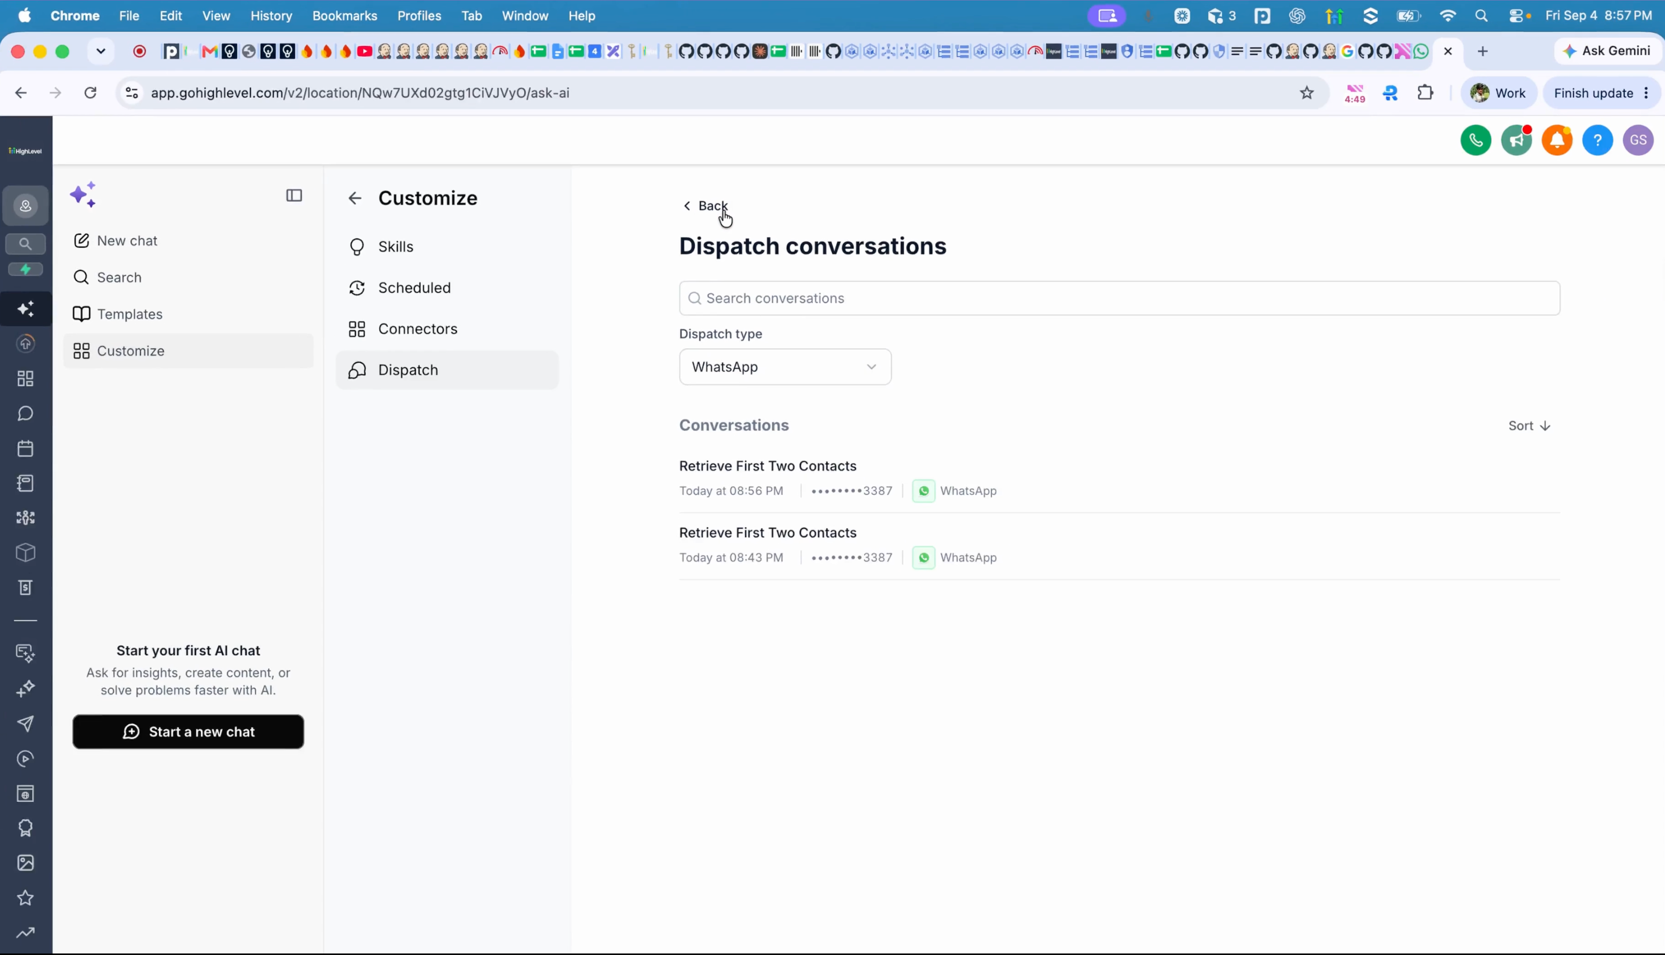Click the green lightning quick actions icon
The width and height of the screenshot is (1665, 955).
25,270
